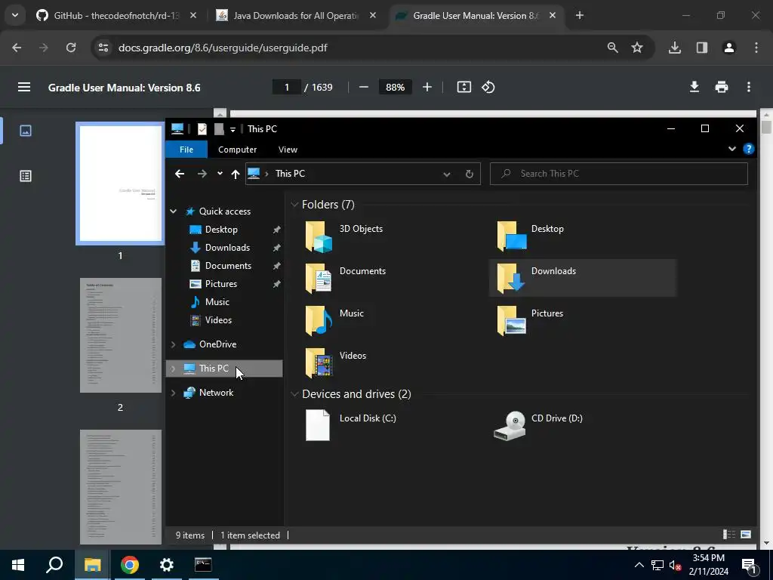Open File Explorer help icon
Screen dimensions: 773x580
[x=748, y=149]
